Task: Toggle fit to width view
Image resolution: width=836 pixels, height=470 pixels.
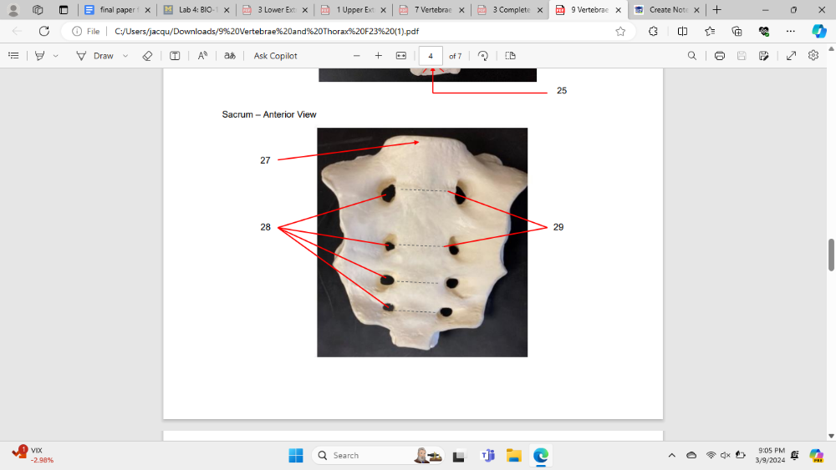Action: (x=400, y=56)
